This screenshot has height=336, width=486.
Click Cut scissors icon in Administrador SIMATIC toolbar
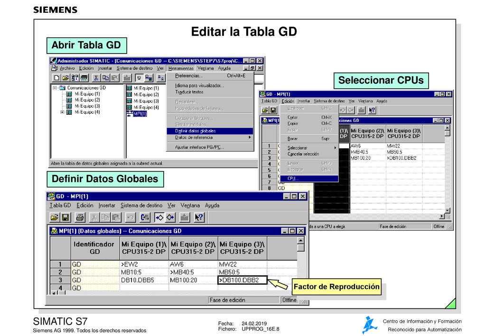pyautogui.click(x=96, y=78)
